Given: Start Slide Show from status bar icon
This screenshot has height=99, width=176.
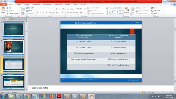Looking at the screenshot, I should [149, 92].
